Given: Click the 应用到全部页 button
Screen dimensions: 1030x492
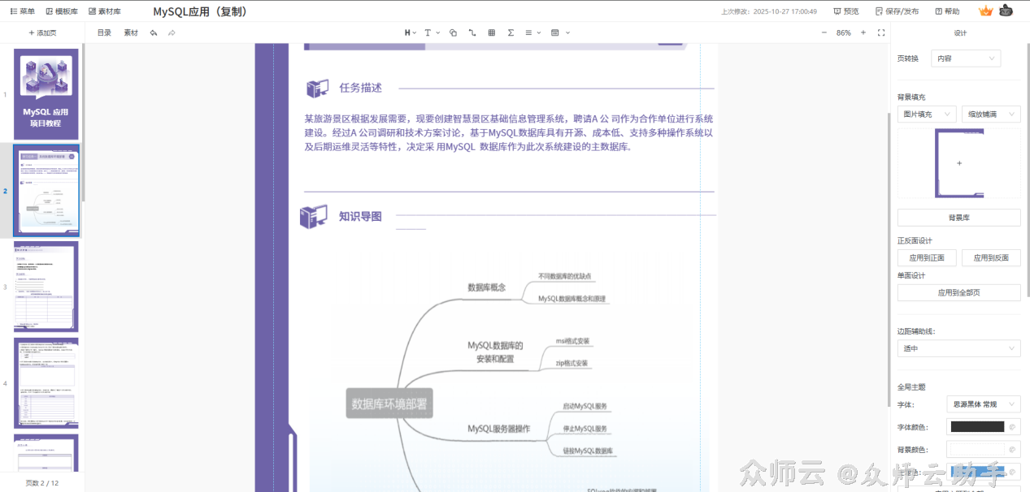Looking at the screenshot, I should (958, 291).
